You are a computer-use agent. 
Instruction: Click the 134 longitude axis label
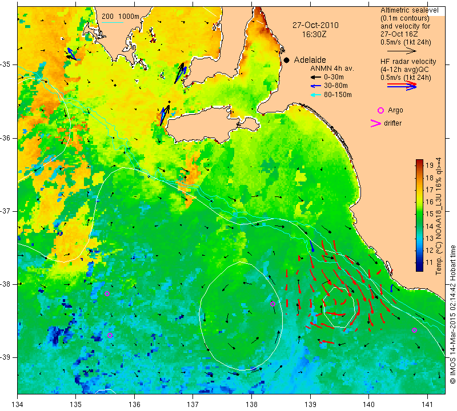point(18,404)
